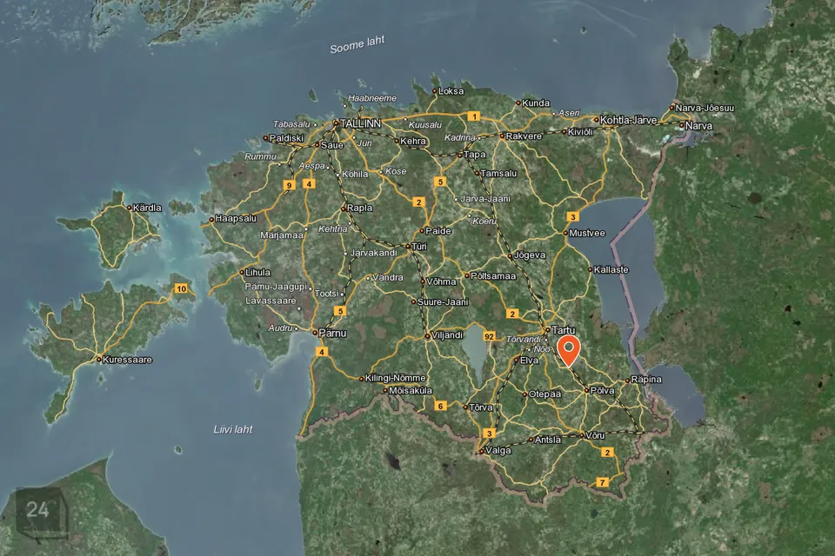This screenshot has width=835, height=556.
Task: Select the Suure-Jaani label
Action: (443, 302)
